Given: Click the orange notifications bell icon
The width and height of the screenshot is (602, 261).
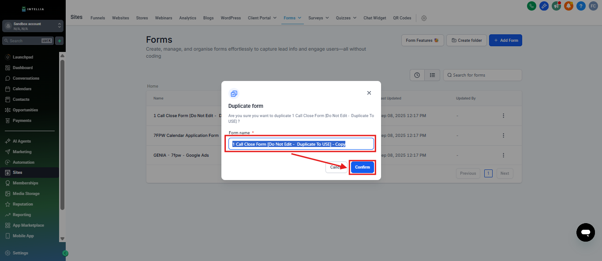Looking at the screenshot, I should coord(569,6).
